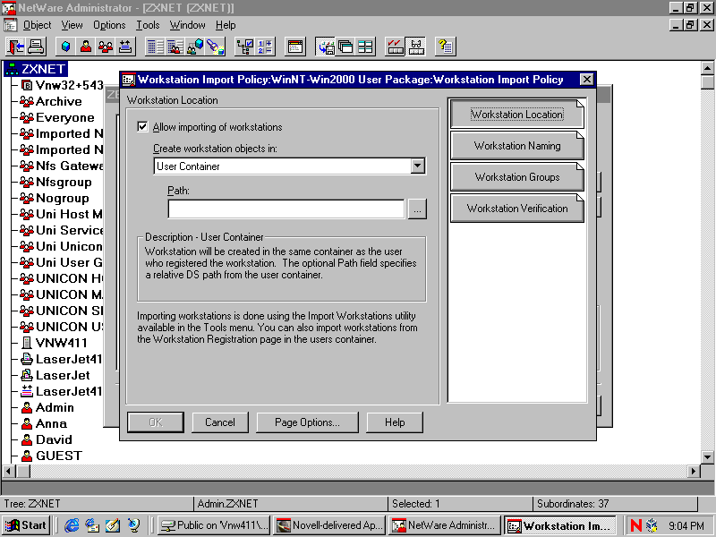The height and width of the screenshot is (537, 716).
Task: Click the Print icon in the toolbar
Action: (x=36, y=47)
